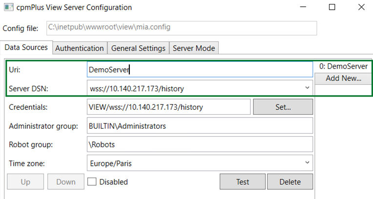373x199 pixels.
Task: Click the Robot group field
Action: [200, 144]
